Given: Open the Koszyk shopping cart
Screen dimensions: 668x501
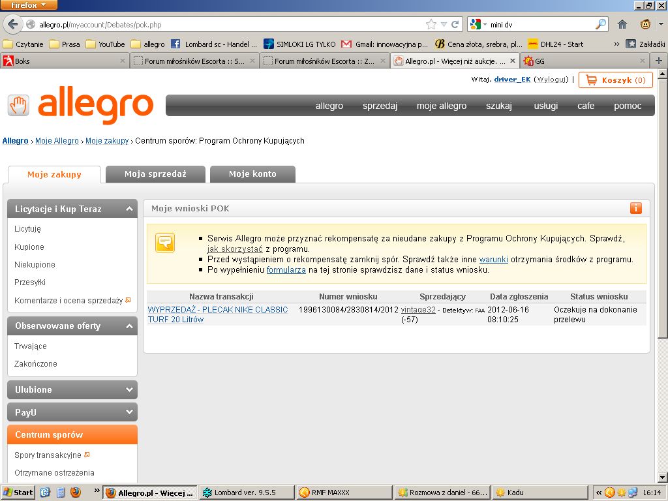Looking at the screenshot, I should [x=615, y=80].
